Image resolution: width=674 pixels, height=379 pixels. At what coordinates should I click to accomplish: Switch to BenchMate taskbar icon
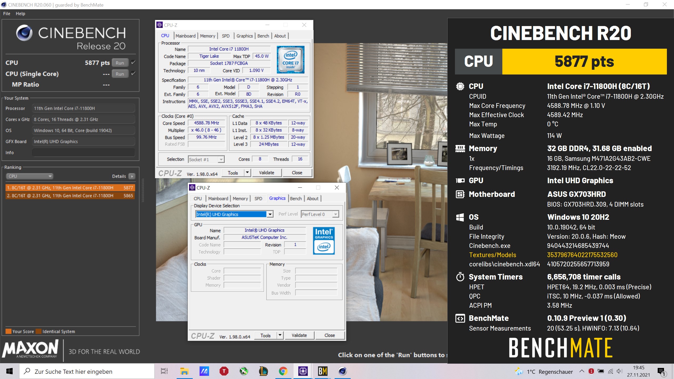(323, 371)
